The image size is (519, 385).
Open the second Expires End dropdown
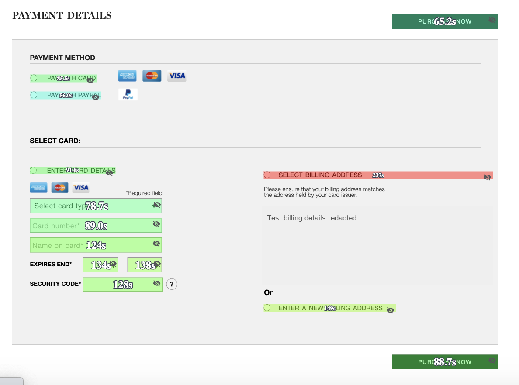click(145, 265)
